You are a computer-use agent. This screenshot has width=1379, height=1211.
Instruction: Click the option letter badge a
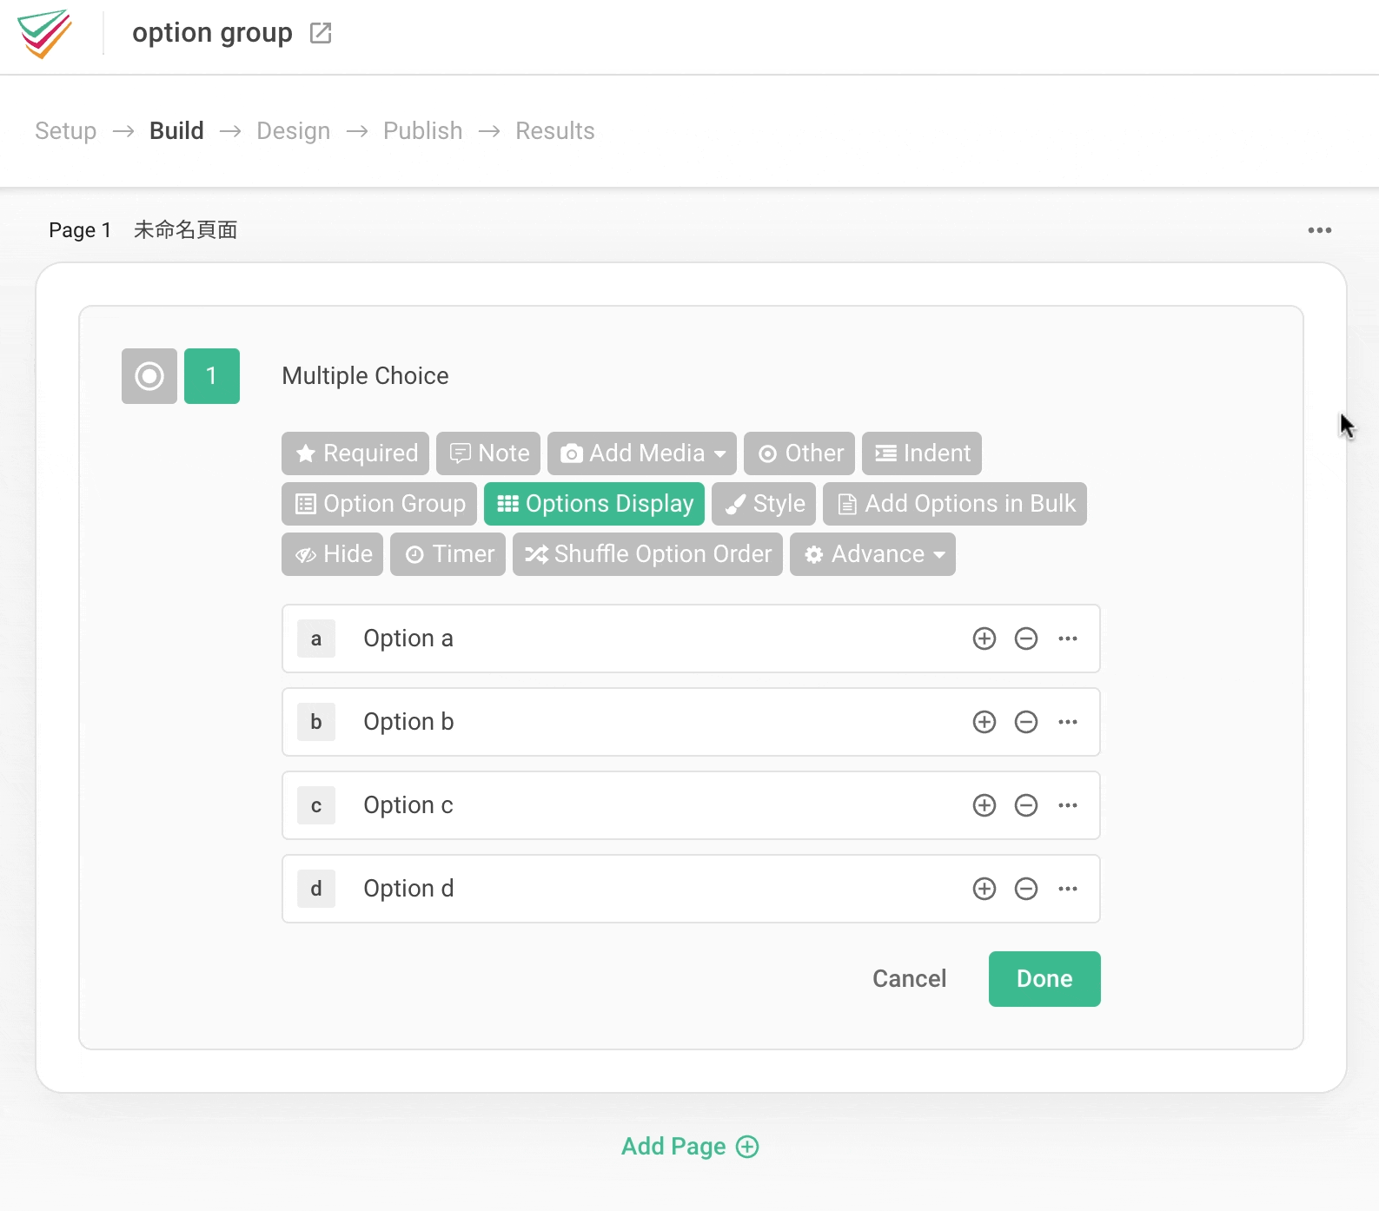click(316, 639)
